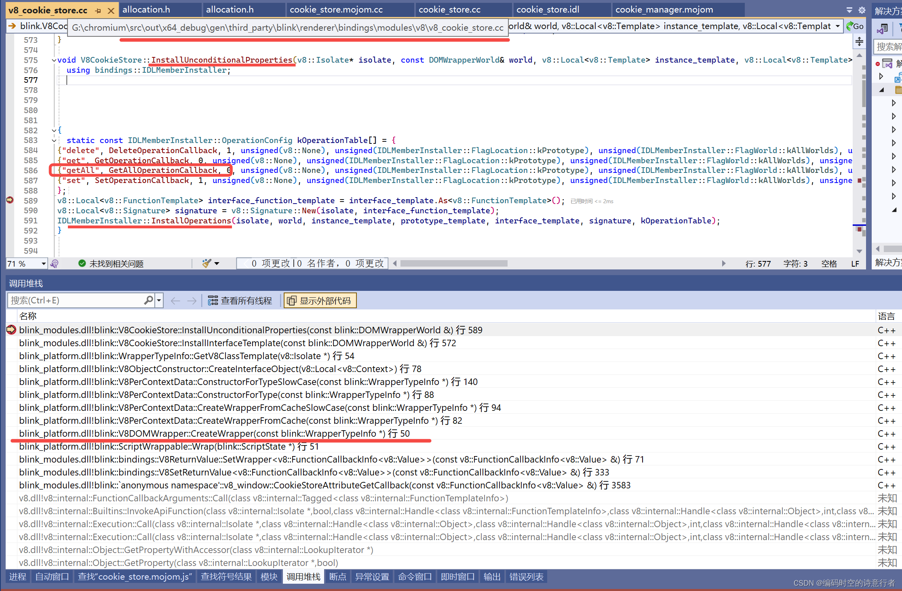Click the Solution Explorer search box

[888, 47]
